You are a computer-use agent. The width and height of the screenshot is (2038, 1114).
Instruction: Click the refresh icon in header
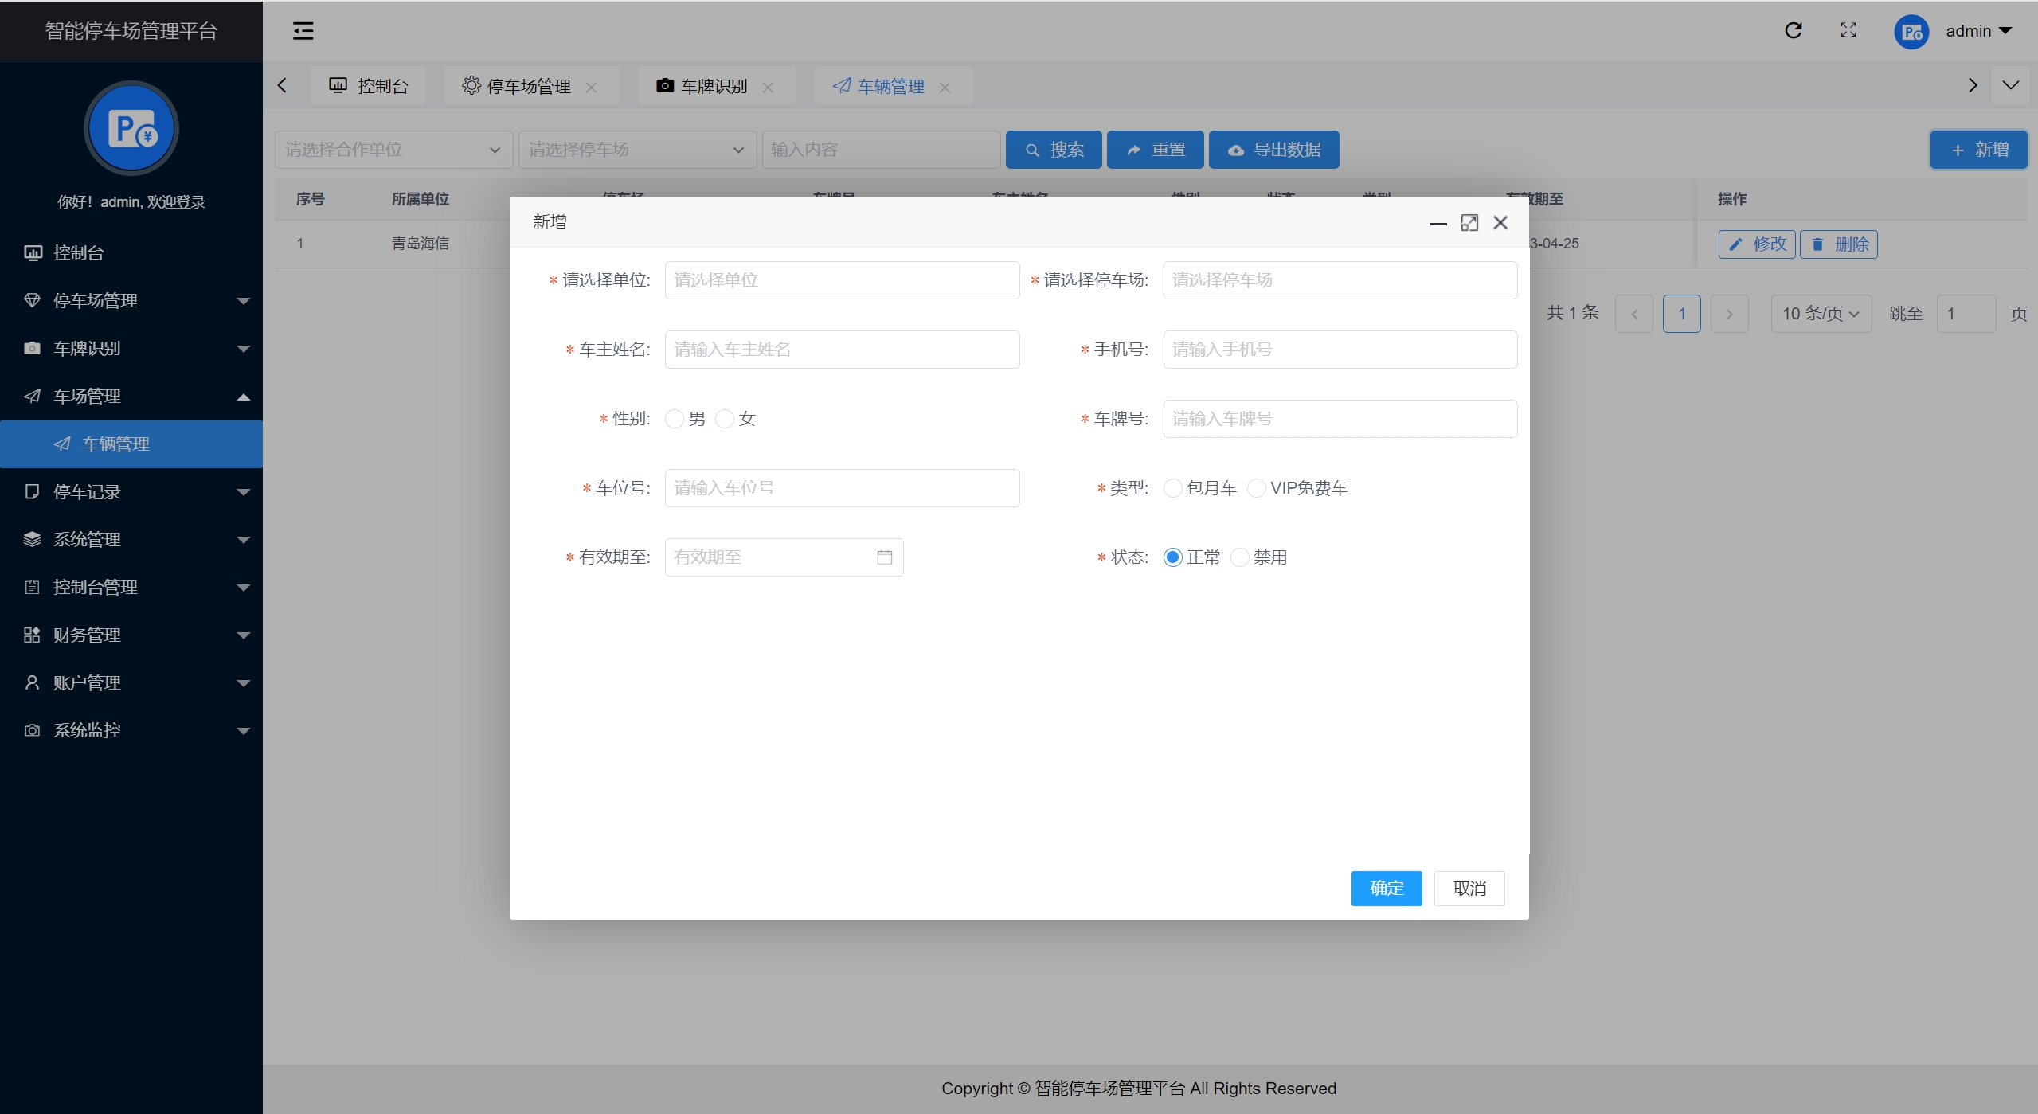[1793, 31]
